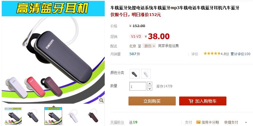The height and width of the screenshot is (126, 253).
Task: Click the 加入购物车 button
Action: click(203, 101)
